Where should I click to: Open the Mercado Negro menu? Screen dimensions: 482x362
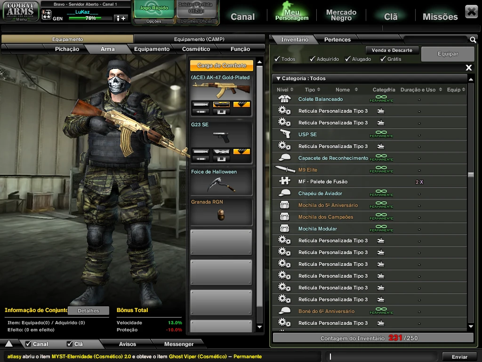(341, 16)
